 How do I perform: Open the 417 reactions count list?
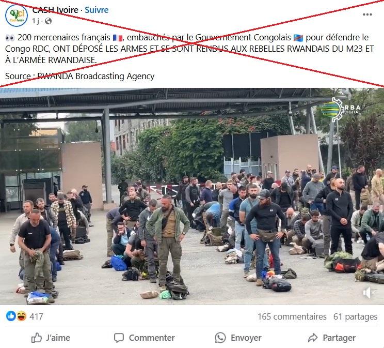click(36, 316)
